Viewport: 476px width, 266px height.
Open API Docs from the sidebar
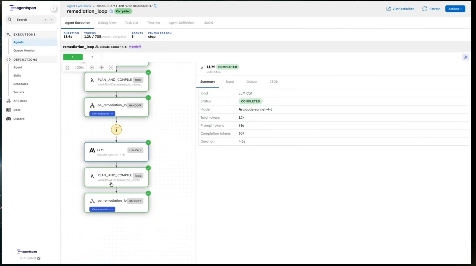pyautogui.click(x=20, y=101)
